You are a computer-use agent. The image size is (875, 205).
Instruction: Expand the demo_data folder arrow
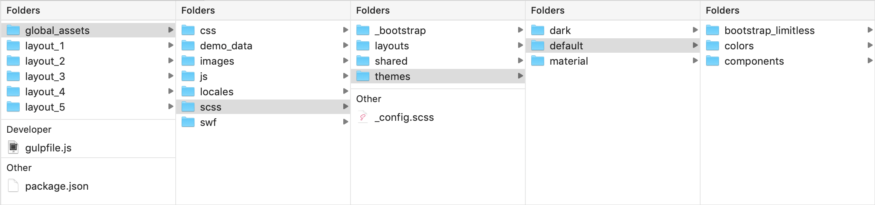click(345, 45)
